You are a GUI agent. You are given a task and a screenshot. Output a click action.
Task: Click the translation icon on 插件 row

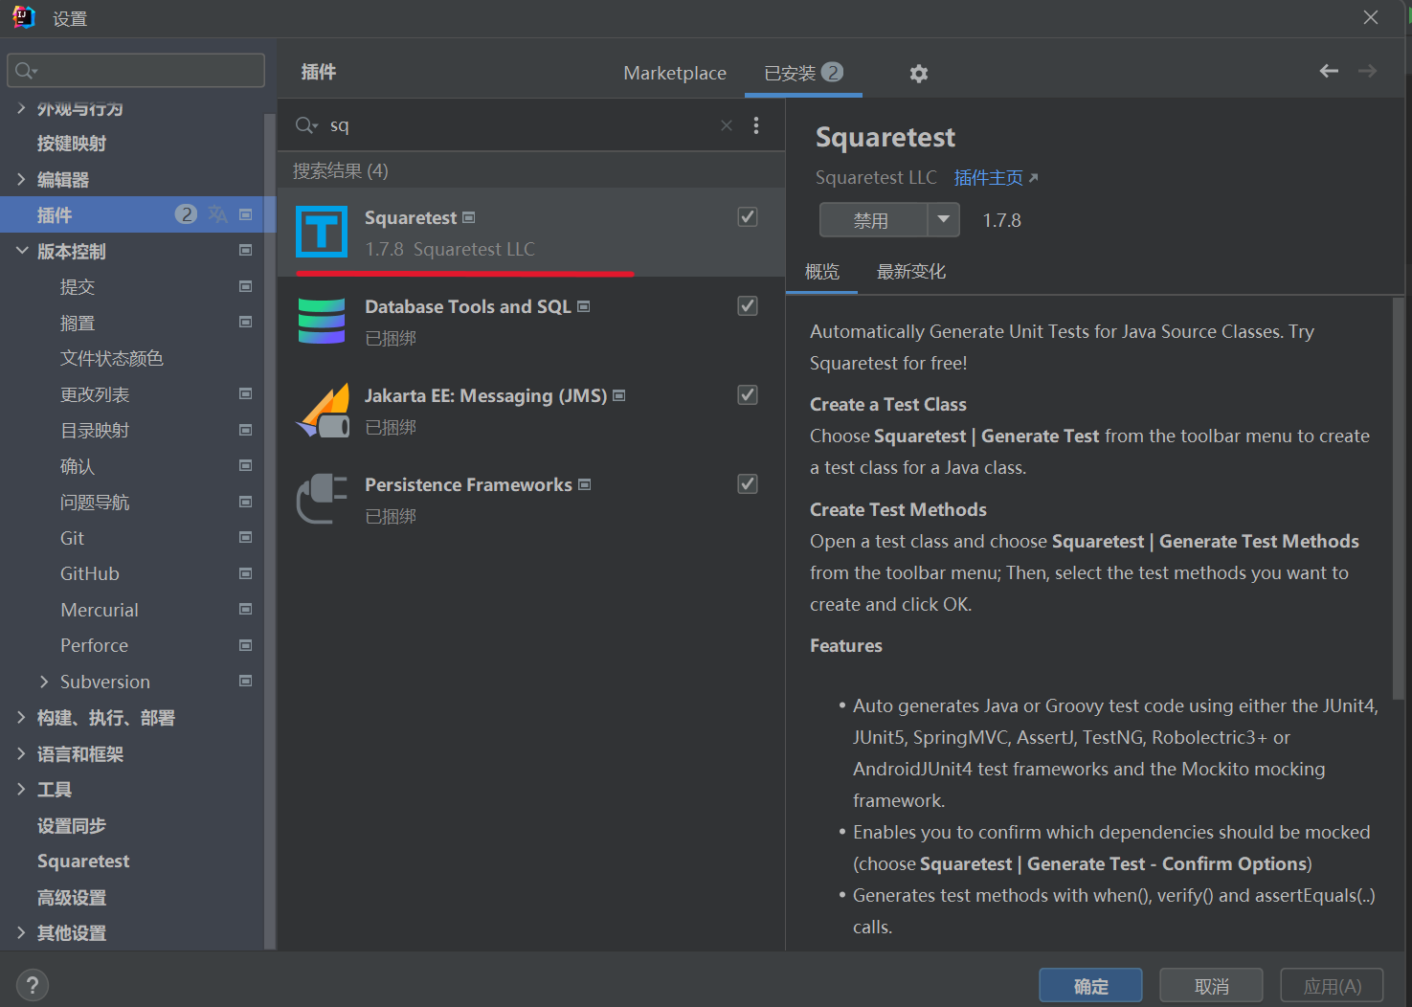pos(217,214)
